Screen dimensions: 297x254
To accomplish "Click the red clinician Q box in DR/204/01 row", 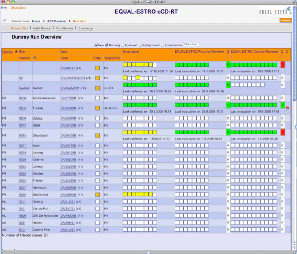I will pyautogui.click(x=283, y=65).
